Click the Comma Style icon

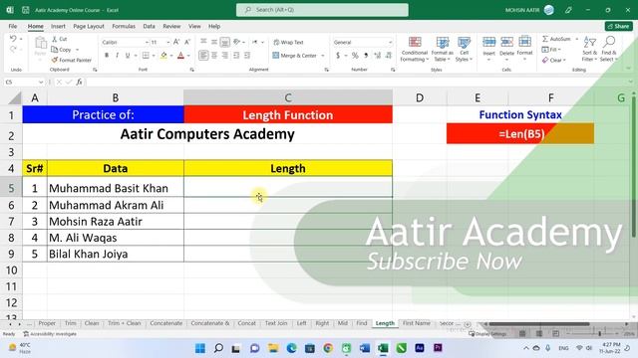(x=366, y=56)
